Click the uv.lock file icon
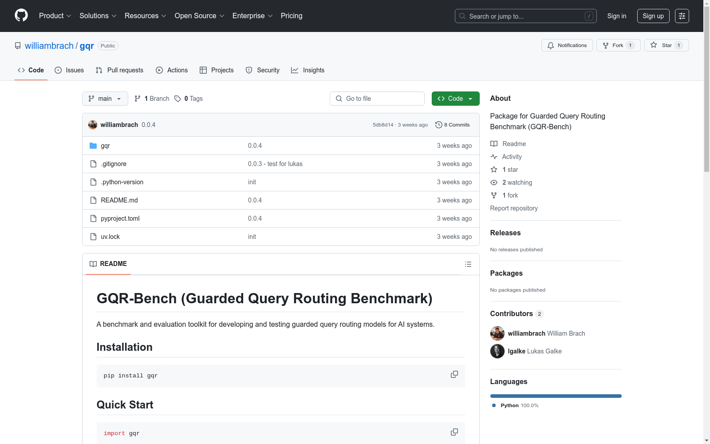The height and width of the screenshot is (444, 710). point(93,237)
